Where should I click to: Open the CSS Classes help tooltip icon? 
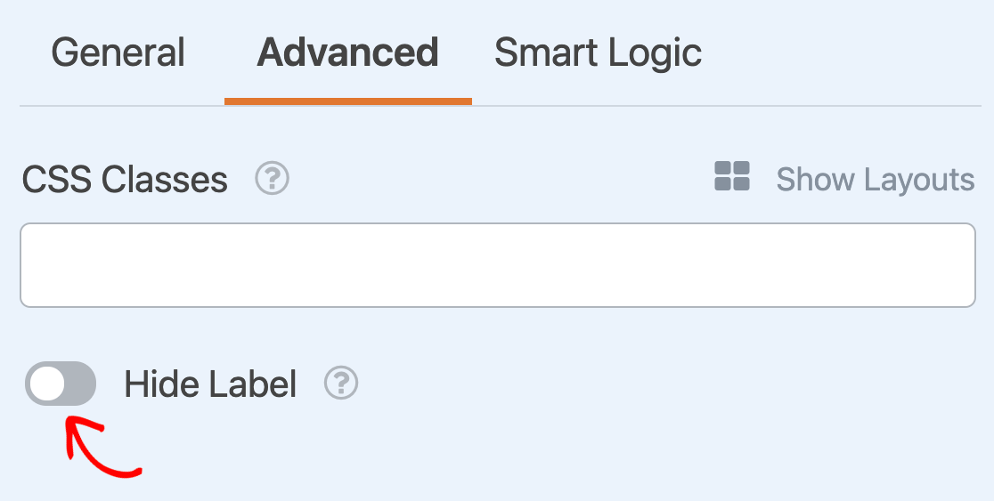(x=272, y=180)
